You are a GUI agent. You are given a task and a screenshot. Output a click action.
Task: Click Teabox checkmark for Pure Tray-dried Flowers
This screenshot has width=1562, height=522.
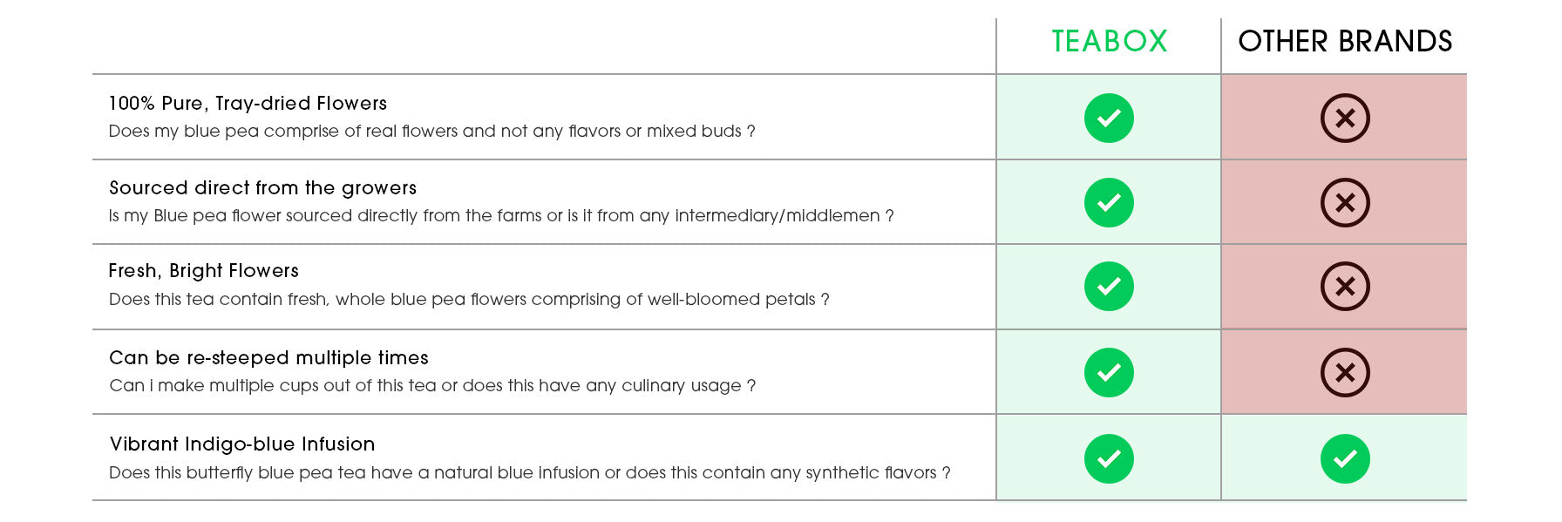(1109, 118)
